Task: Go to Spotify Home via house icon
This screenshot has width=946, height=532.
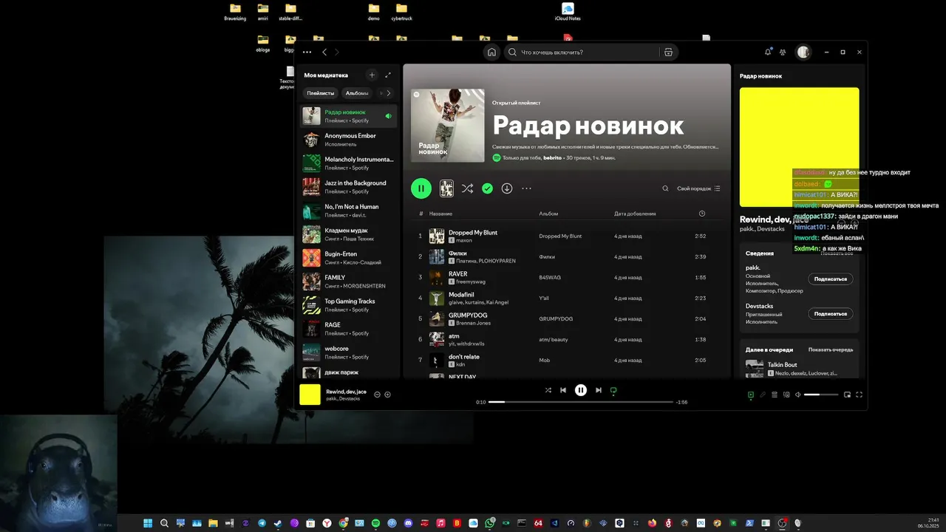Action: coord(491,52)
